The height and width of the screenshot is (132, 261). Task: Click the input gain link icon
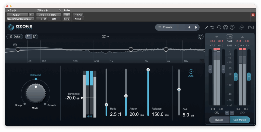point(217,113)
